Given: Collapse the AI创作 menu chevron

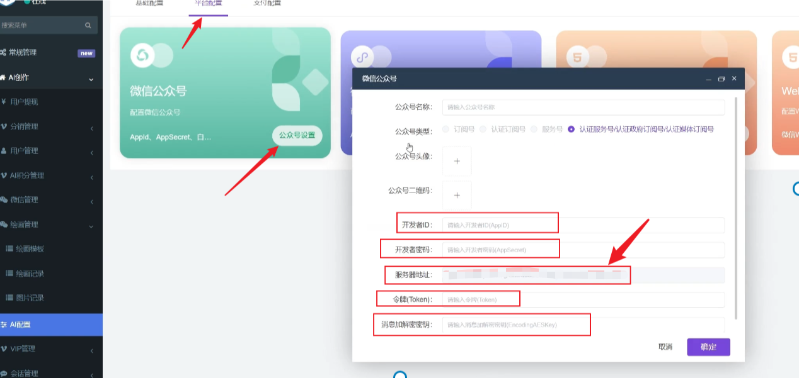Looking at the screenshot, I should 91,79.
